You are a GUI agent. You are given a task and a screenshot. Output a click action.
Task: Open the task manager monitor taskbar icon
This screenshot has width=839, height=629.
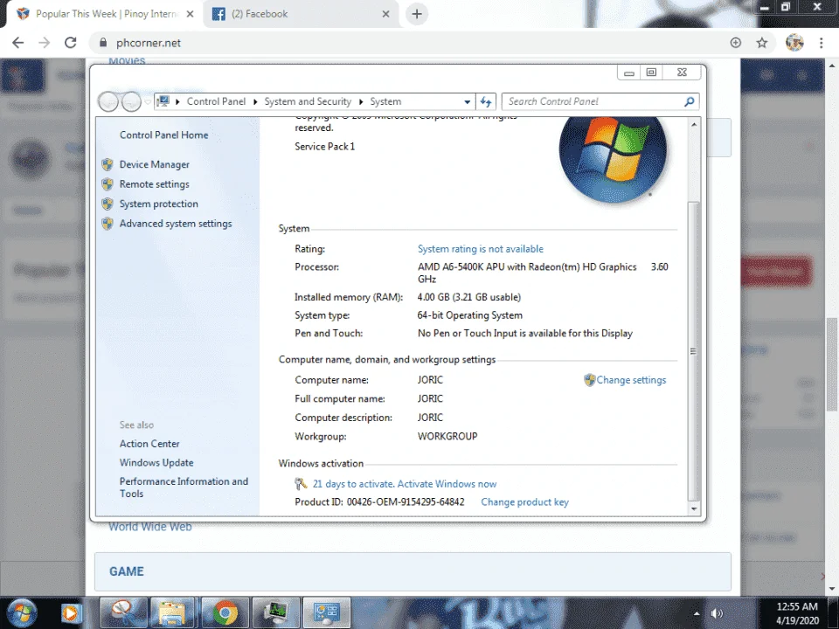(275, 613)
